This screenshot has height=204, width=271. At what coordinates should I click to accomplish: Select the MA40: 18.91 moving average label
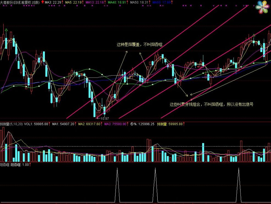(x=117, y=2)
